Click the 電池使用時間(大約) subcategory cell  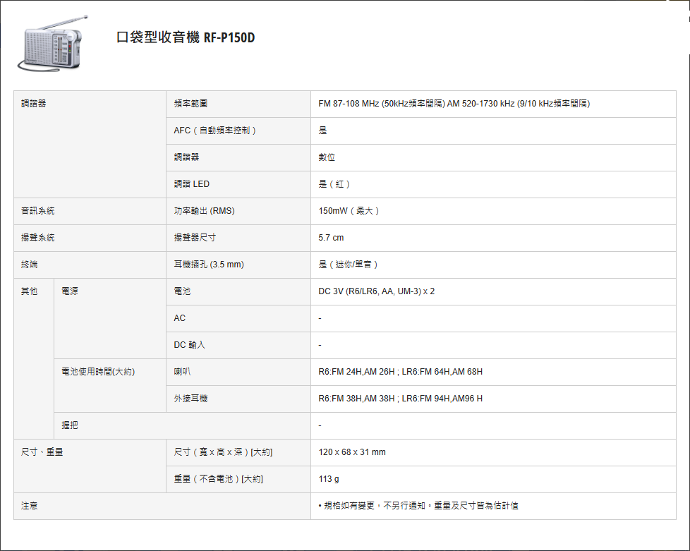(x=98, y=372)
